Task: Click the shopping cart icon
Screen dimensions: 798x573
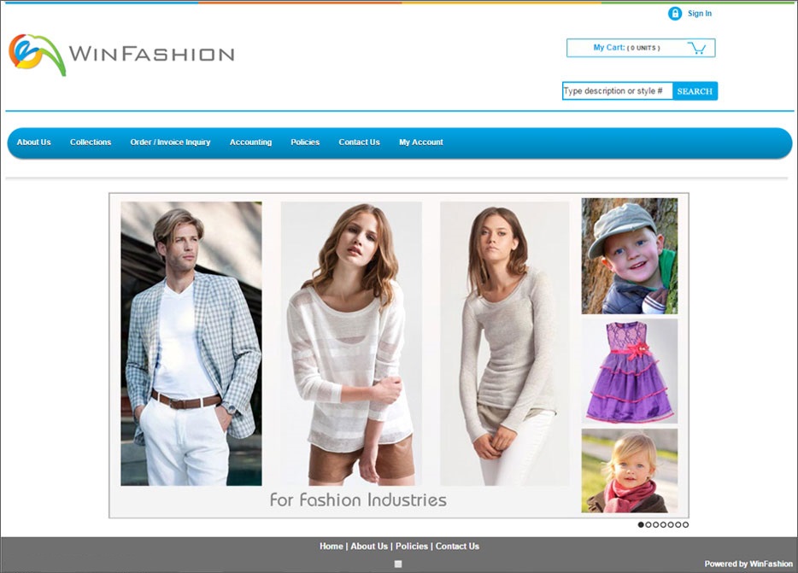Action: coord(696,48)
